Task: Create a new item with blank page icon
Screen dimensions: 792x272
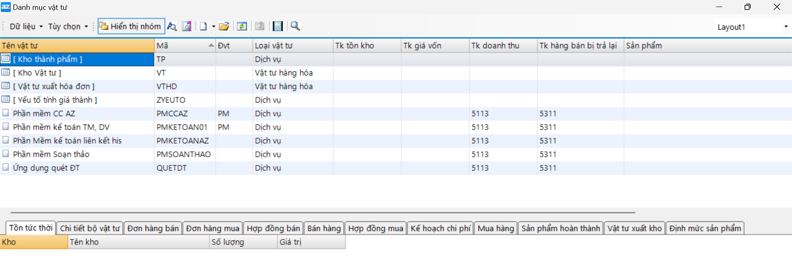Action: tap(203, 26)
